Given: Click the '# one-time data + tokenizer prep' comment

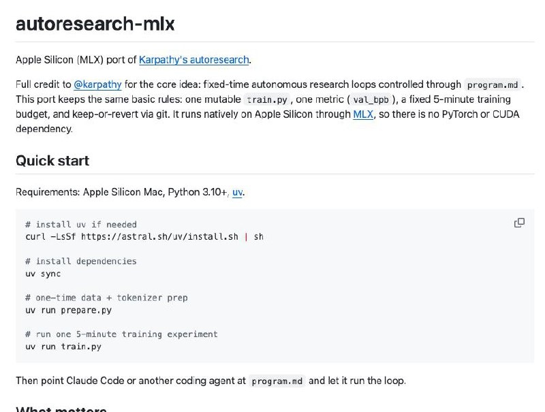Looking at the screenshot, I should [x=106, y=298].
